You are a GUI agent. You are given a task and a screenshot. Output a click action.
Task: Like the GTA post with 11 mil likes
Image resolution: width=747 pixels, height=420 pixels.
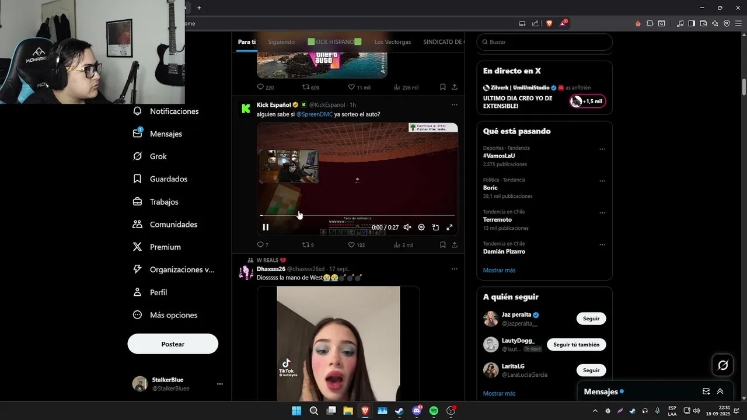coord(359,87)
